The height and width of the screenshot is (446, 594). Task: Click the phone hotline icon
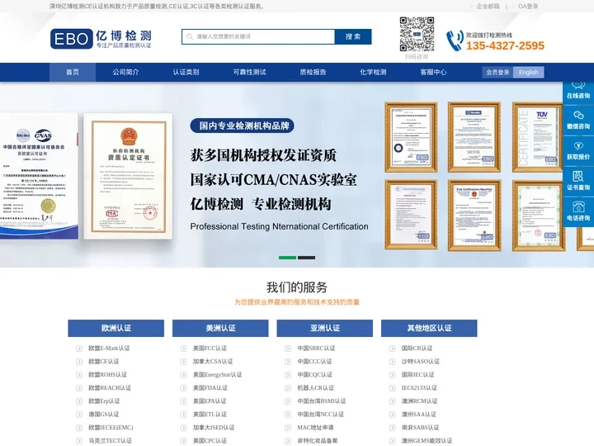455,40
